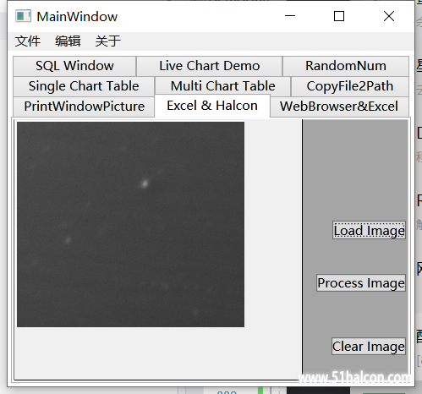Click the bright spot in the displayed image

click(145, 183)
